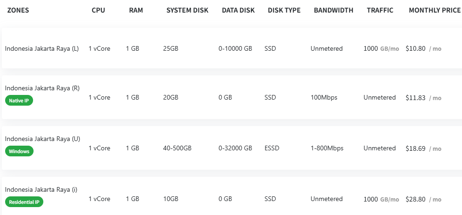Sort by the SYSTEM DISK column header
Viewport: 462px width, 215px height.
pos(187,10)
